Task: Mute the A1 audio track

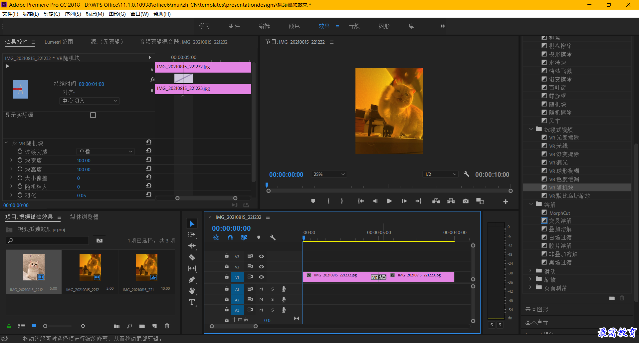Action: (x=261, y=289)
